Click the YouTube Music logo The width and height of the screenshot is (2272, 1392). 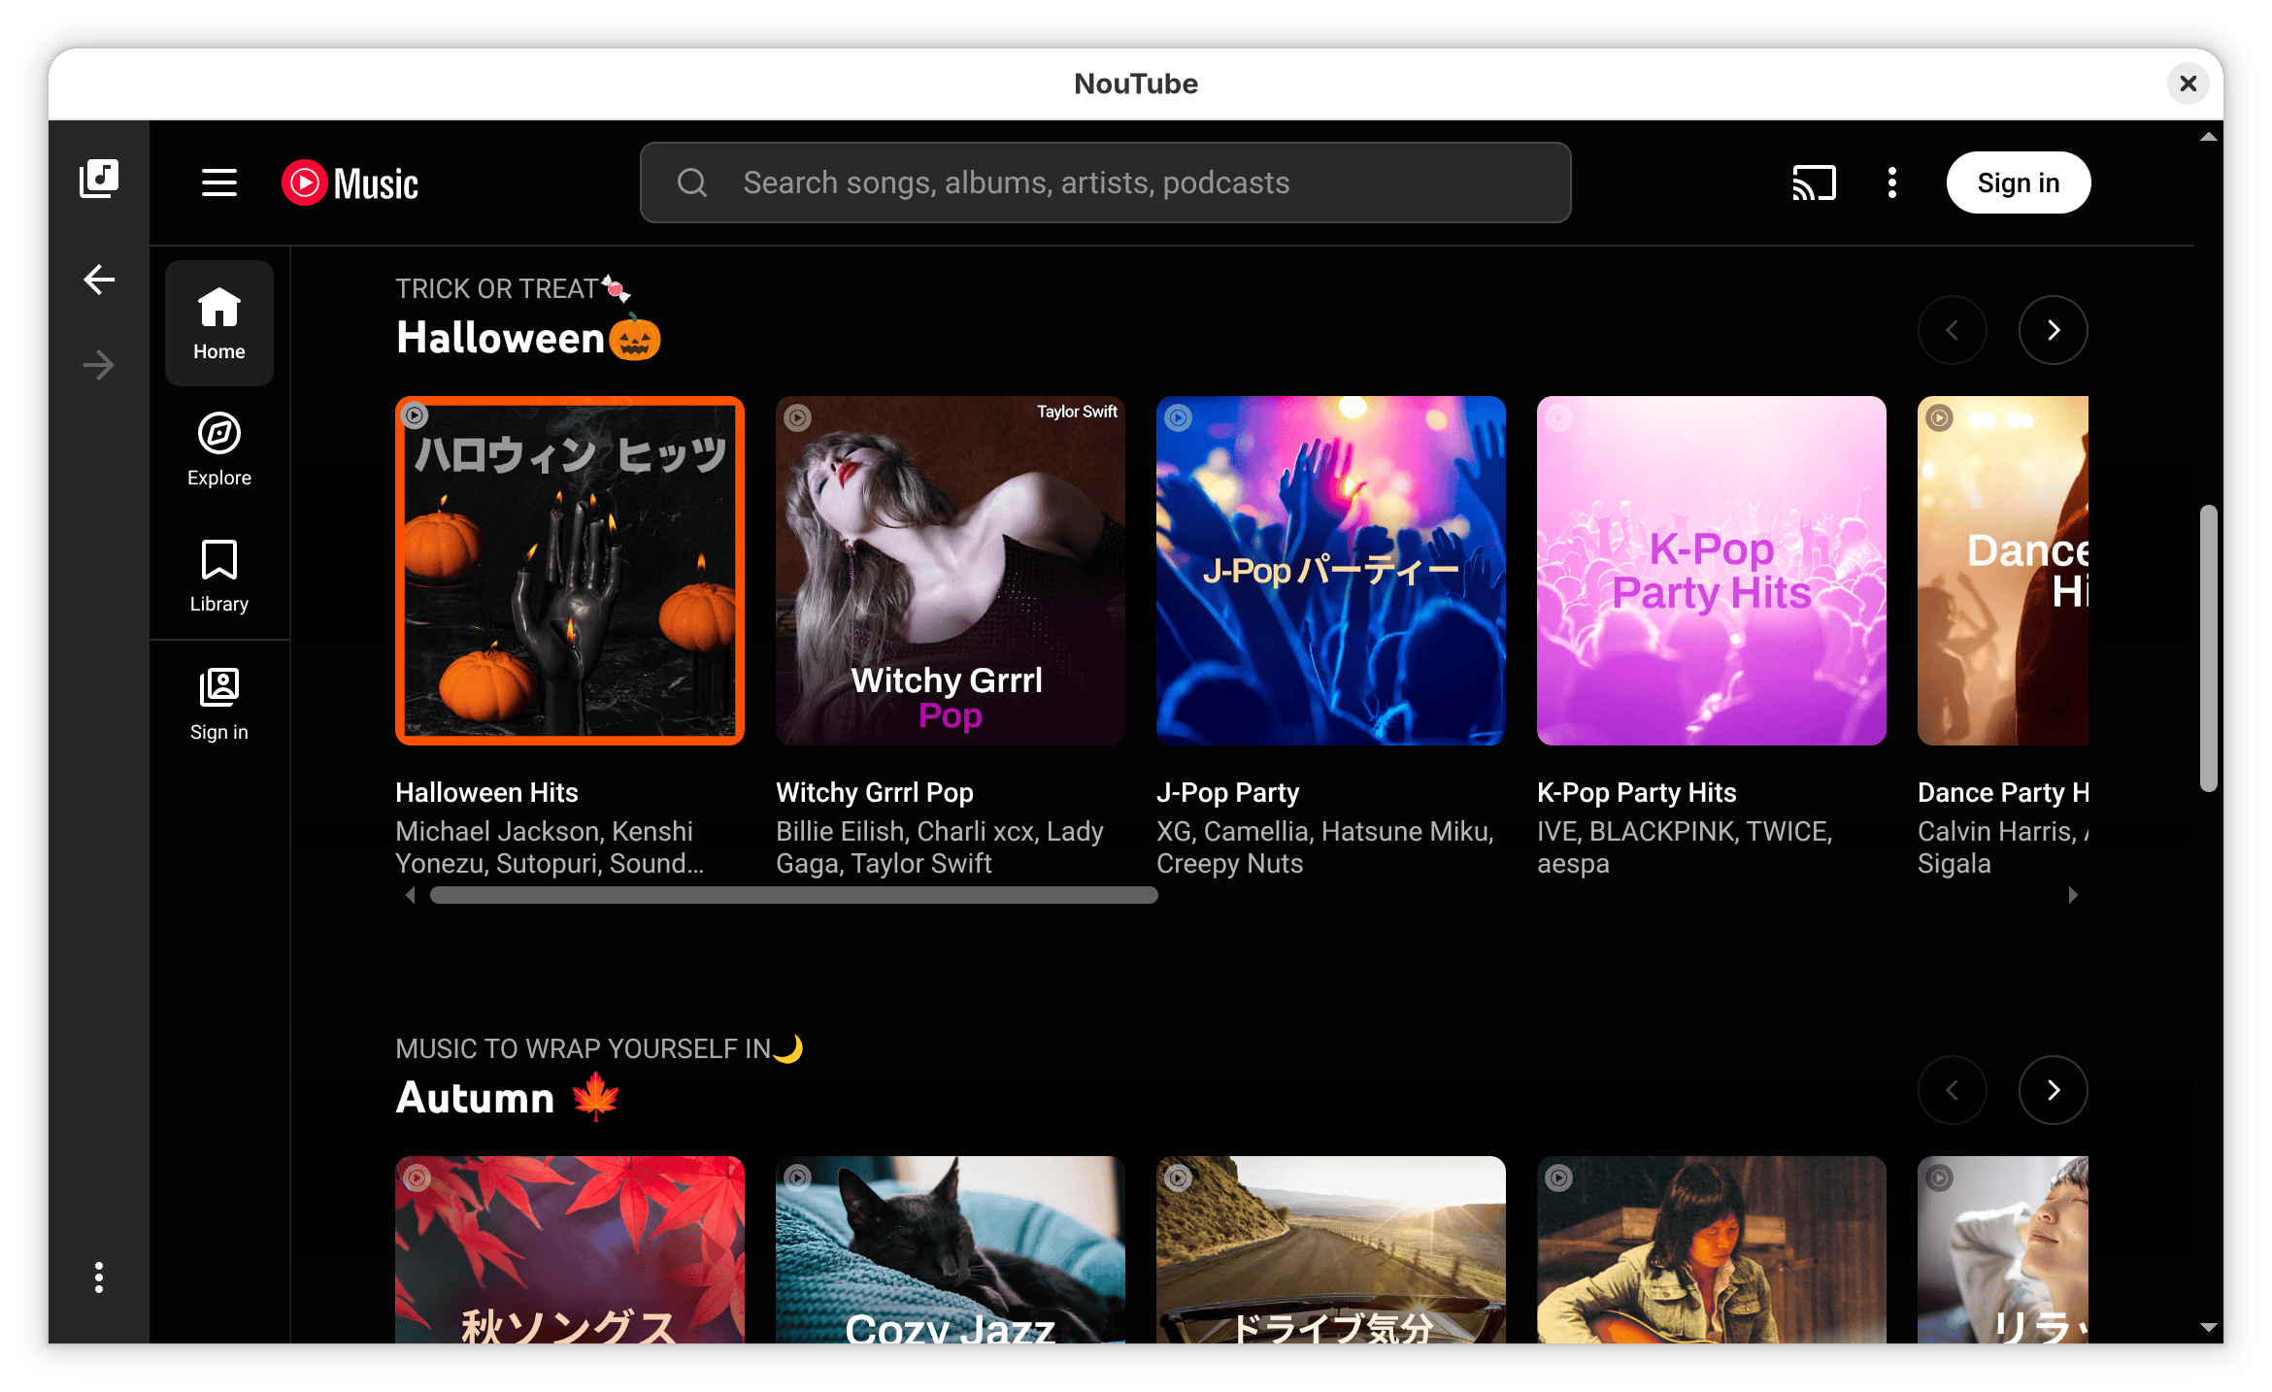(350, 182)
